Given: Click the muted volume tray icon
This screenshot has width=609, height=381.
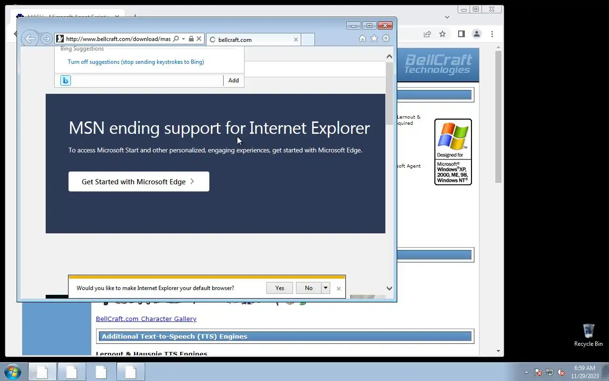Looking at the screenshot, I should (x=561, y=372).
